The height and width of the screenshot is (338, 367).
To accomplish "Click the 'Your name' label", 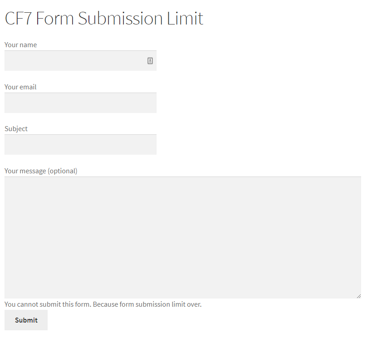I will click(x=21, y=45).
